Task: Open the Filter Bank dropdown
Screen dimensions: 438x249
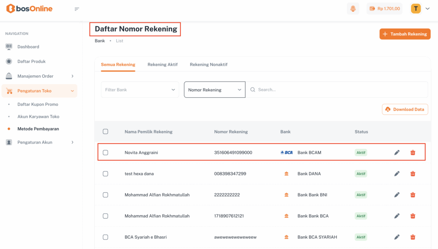Action: tap(140, 90)
